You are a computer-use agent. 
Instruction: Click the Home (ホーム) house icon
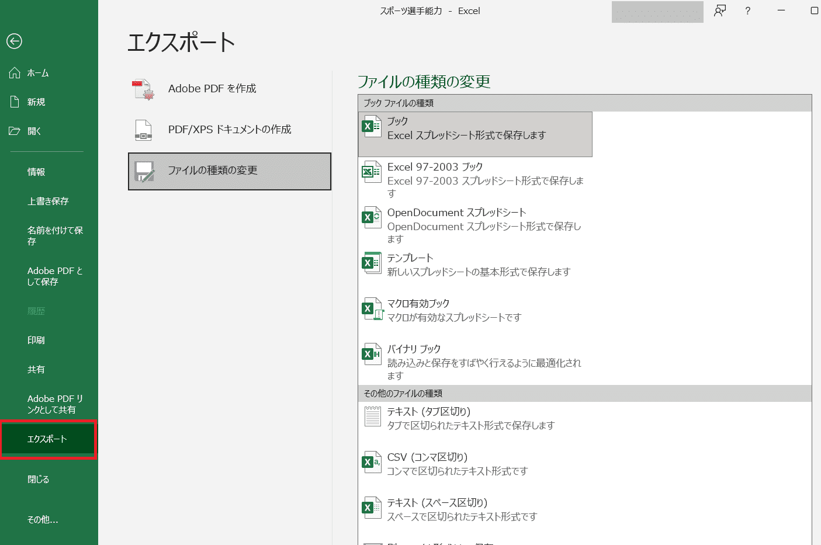point(15,73)
